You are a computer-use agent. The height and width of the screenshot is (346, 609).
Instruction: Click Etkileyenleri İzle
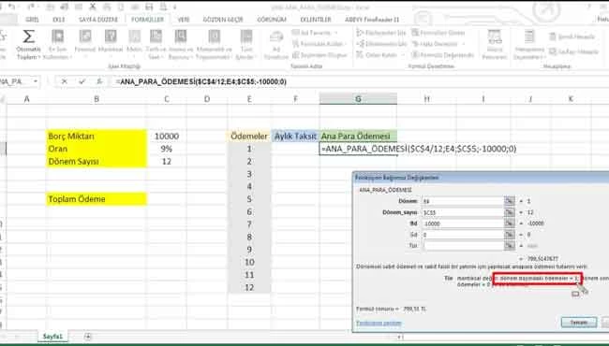click(381, 33)
